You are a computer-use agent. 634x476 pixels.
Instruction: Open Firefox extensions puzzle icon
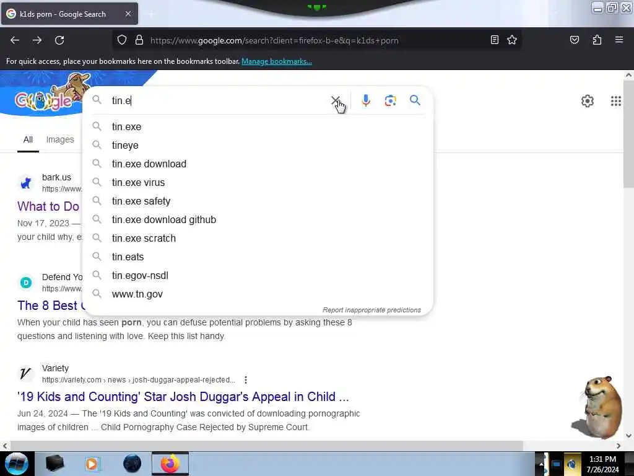point(597,40)
